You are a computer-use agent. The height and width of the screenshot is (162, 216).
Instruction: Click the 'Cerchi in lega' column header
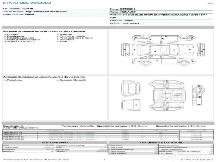point(197,130)
